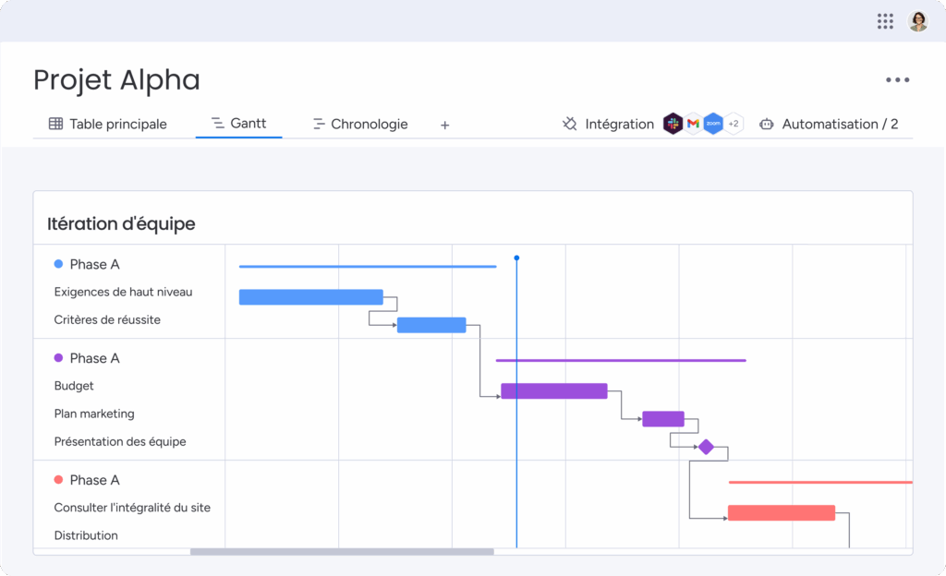946x576 pixels.
Task: Click the Intégration plug icon
Action: pyautogui.click(x=569, y=124)
